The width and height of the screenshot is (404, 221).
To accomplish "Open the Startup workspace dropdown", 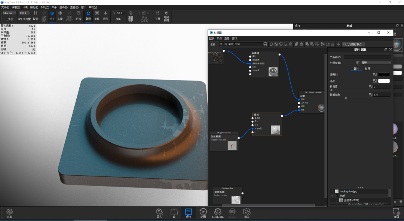I will pos(9,13).
